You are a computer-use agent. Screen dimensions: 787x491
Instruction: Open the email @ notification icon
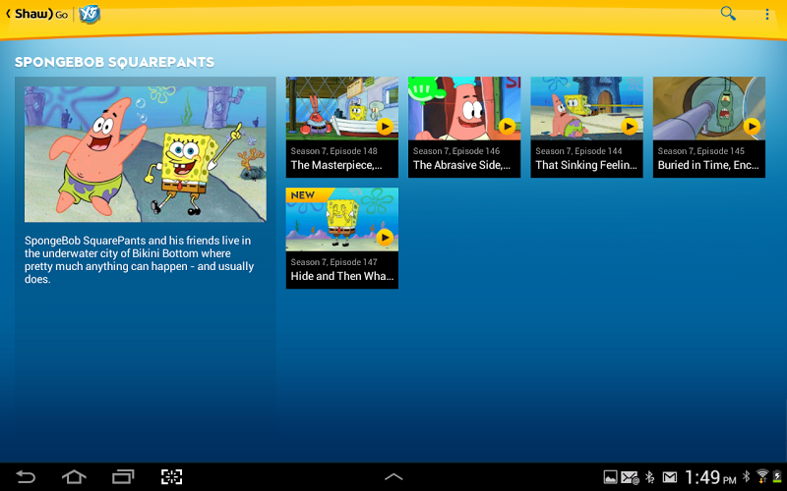pyautogui.click(x=630, y=477)
